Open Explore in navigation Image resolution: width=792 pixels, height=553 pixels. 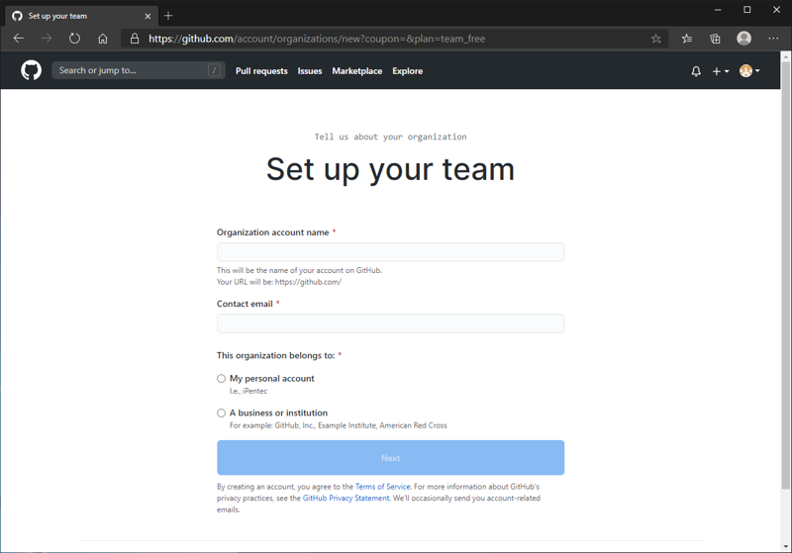coord(408,71)
